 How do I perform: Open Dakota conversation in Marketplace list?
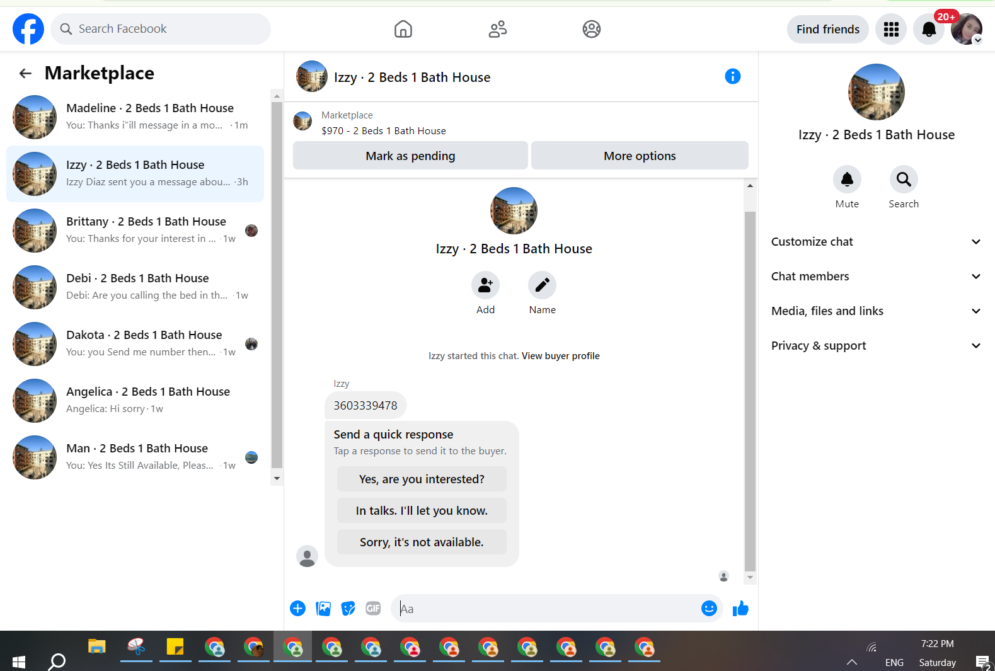(135, 344)
